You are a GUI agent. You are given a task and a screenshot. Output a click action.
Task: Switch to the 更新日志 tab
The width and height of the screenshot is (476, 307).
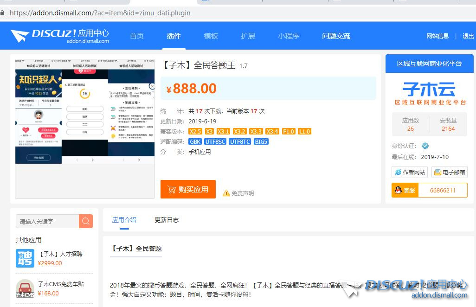(x=167, y=220)
